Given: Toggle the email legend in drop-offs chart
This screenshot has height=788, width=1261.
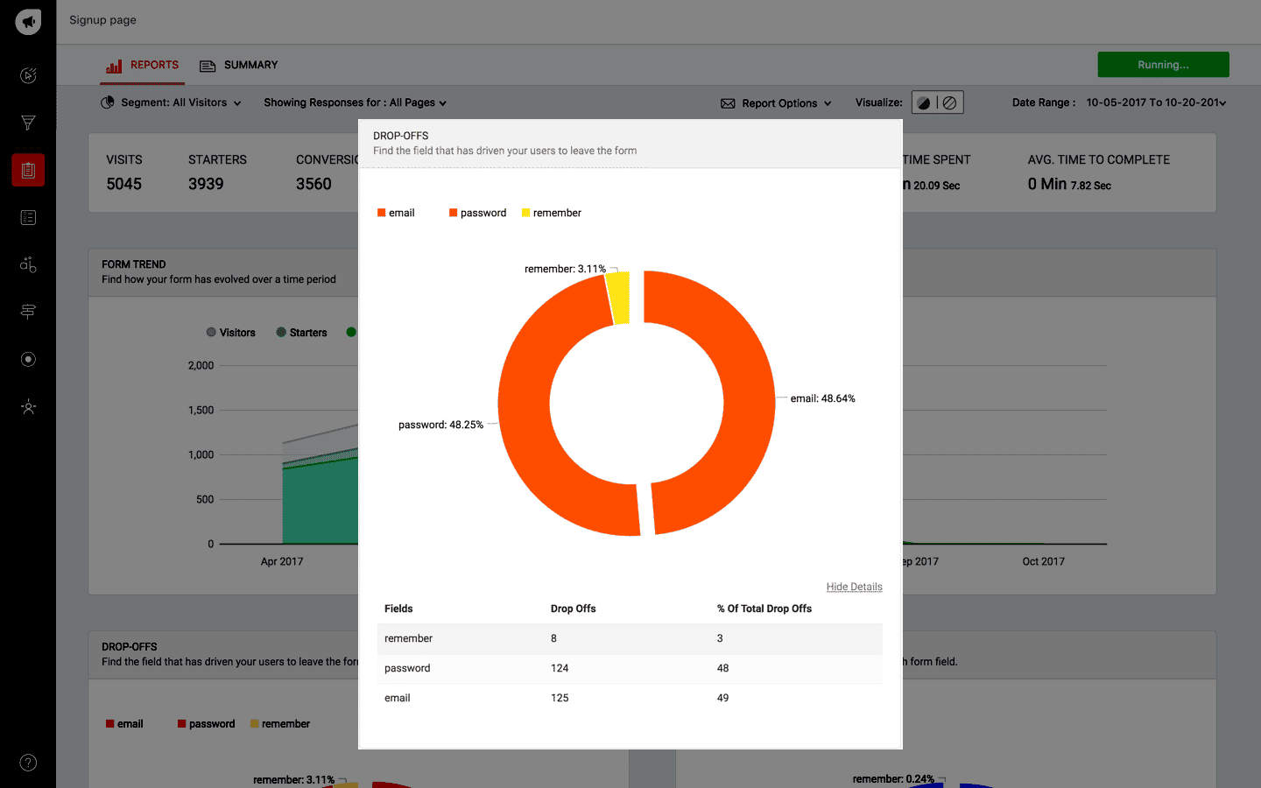Looking at the screenshot, I should tap(396, 213).
